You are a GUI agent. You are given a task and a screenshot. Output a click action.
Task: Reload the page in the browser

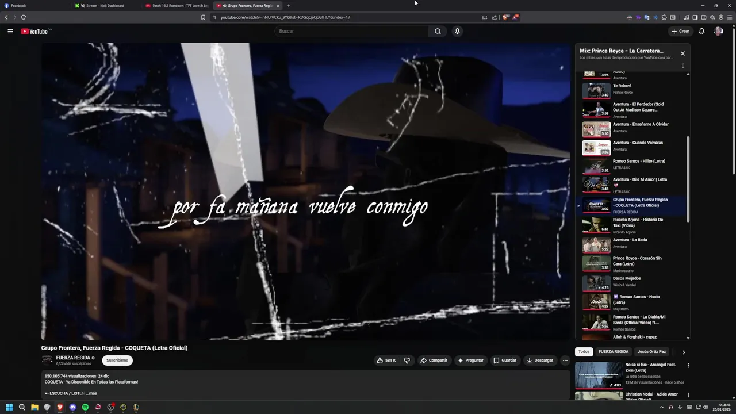coord(24,17)
